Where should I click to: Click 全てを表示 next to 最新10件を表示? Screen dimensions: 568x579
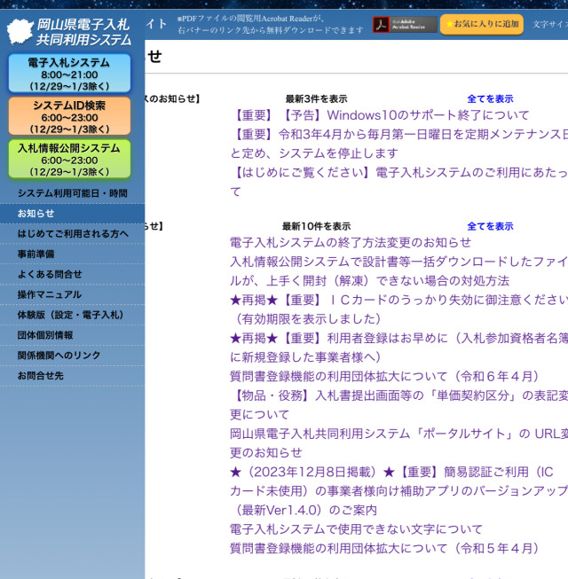point(490,227)
